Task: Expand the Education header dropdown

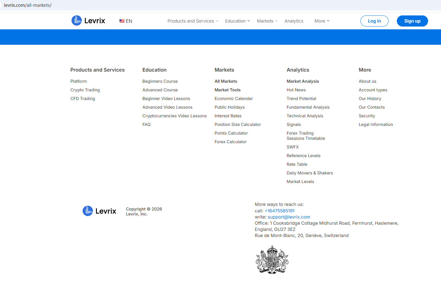Action: (238, 21)
